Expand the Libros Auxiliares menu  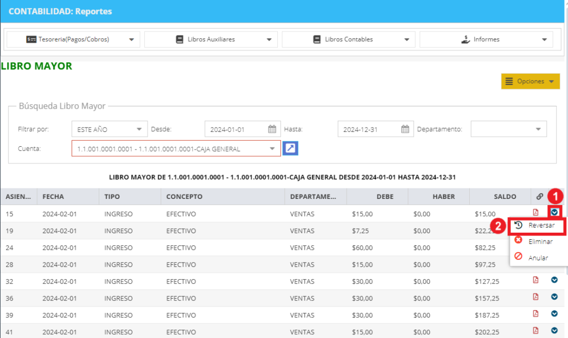pyautogui.click(x=211, y=39)
